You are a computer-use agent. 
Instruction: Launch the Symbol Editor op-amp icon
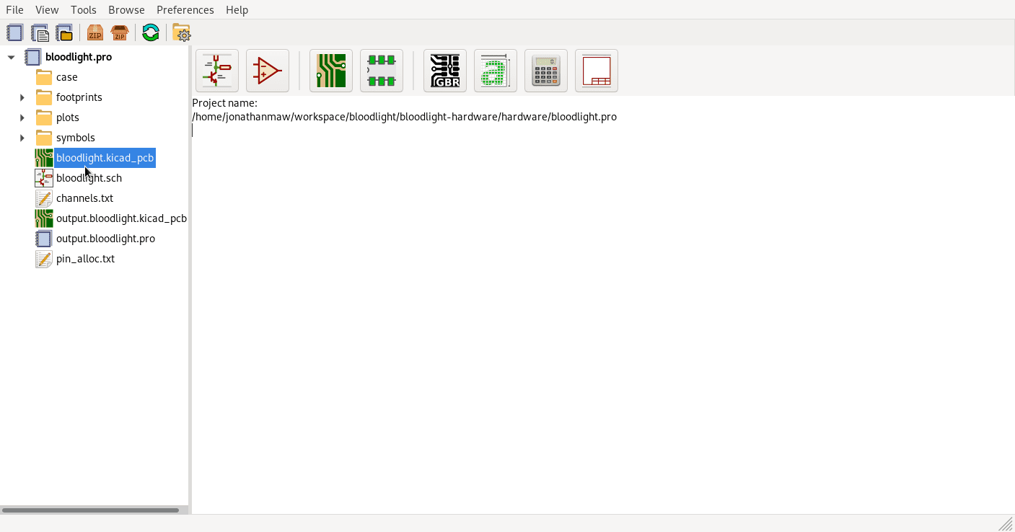[268, 71]
